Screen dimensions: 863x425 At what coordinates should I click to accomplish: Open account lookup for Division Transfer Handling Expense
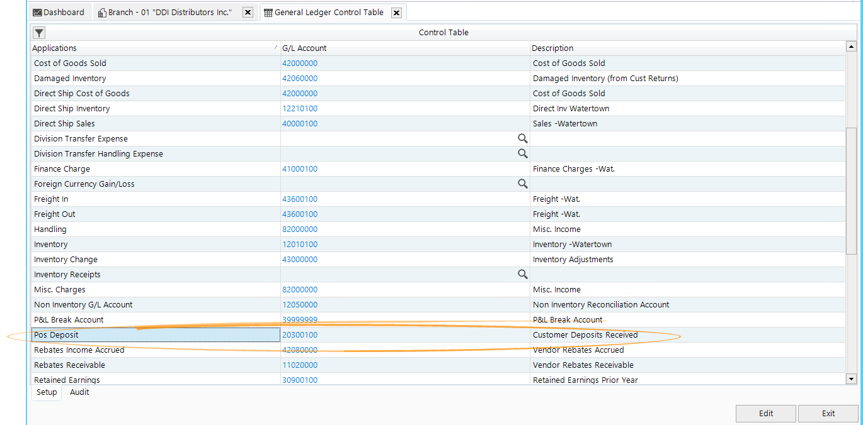pyautogui.click(x=522, y=153)
